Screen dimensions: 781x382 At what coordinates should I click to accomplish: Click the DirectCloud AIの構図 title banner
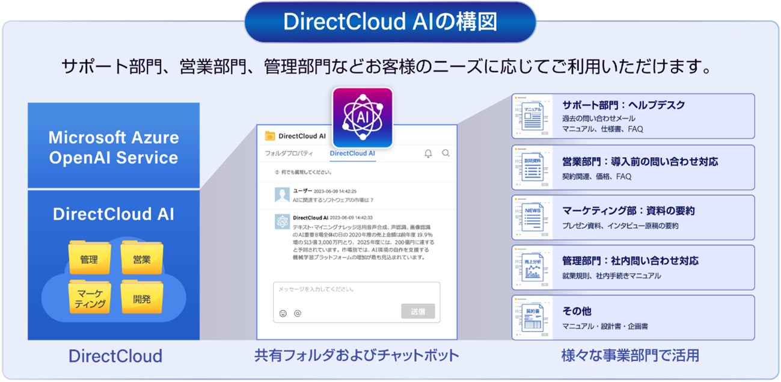[390, 22]
